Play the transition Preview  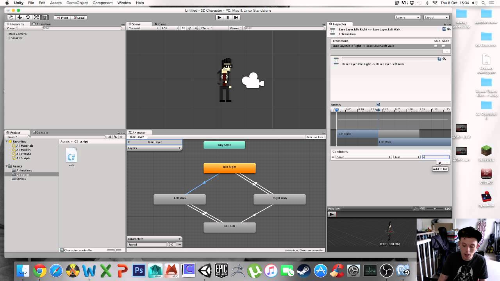(x=331, y=214)
